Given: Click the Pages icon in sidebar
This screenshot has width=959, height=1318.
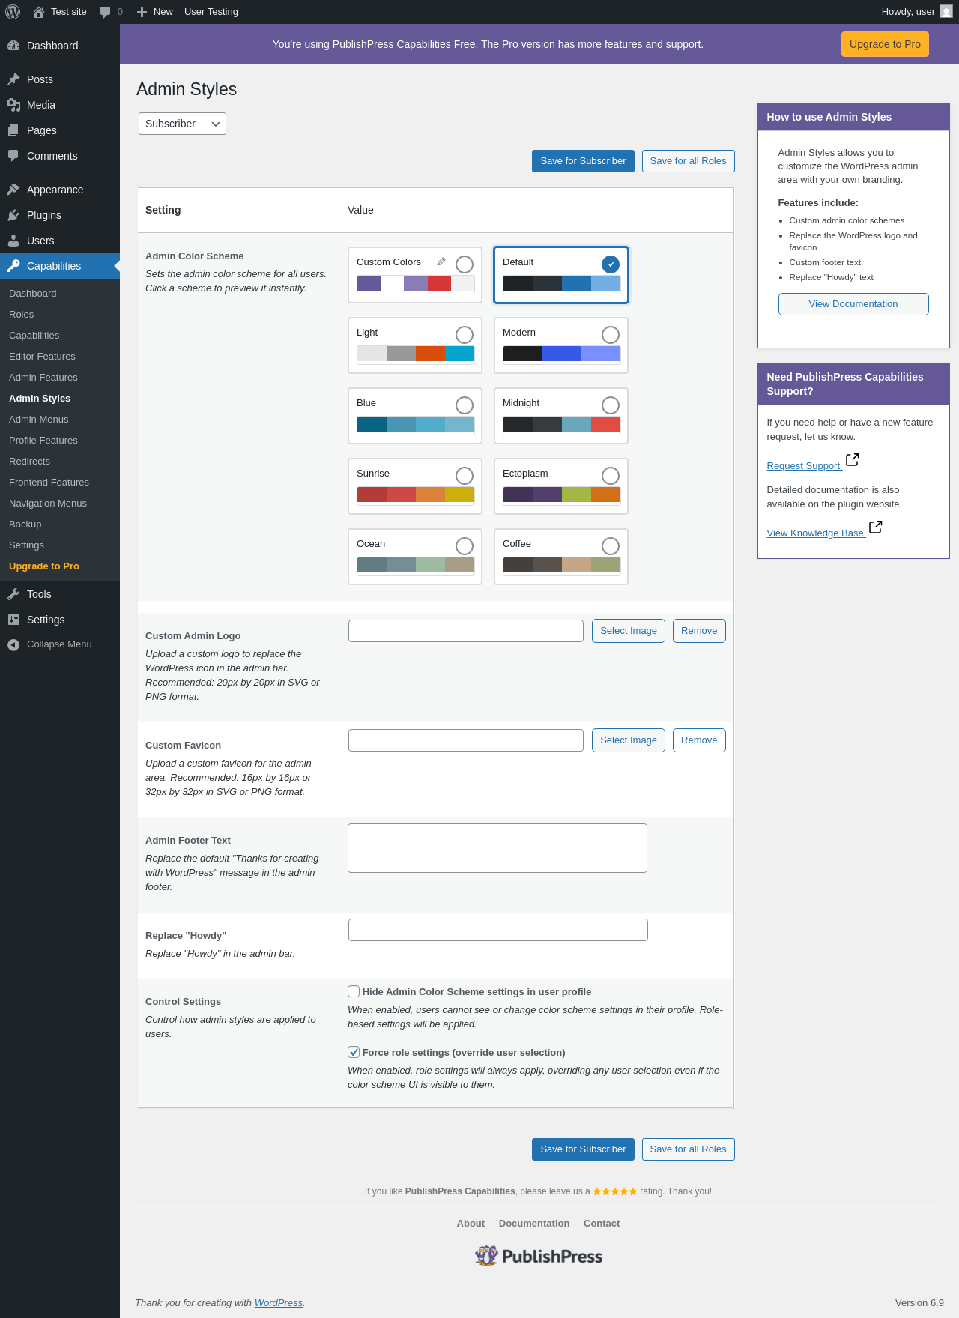Looking at the screenshot, I should pos(13,130).
